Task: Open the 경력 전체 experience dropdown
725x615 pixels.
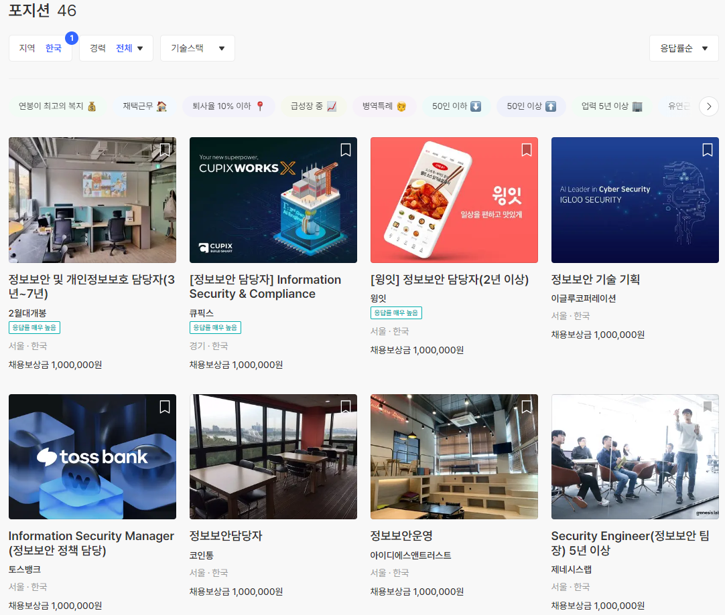Action: click(116, 48)
